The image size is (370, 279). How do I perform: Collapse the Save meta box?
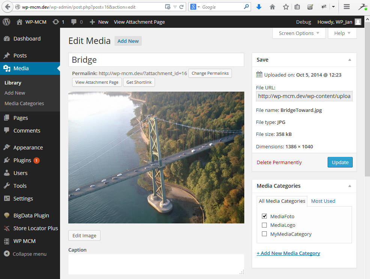pos(350,60)
